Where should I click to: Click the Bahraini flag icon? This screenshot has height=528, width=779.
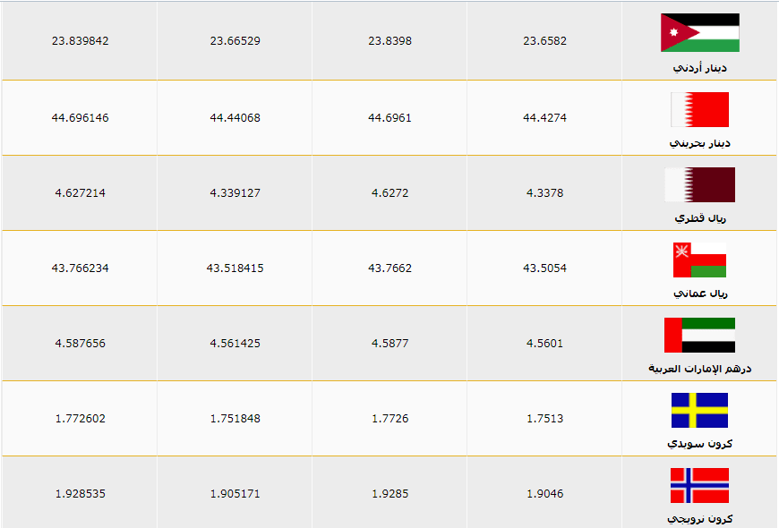click(x=699, y=109)
